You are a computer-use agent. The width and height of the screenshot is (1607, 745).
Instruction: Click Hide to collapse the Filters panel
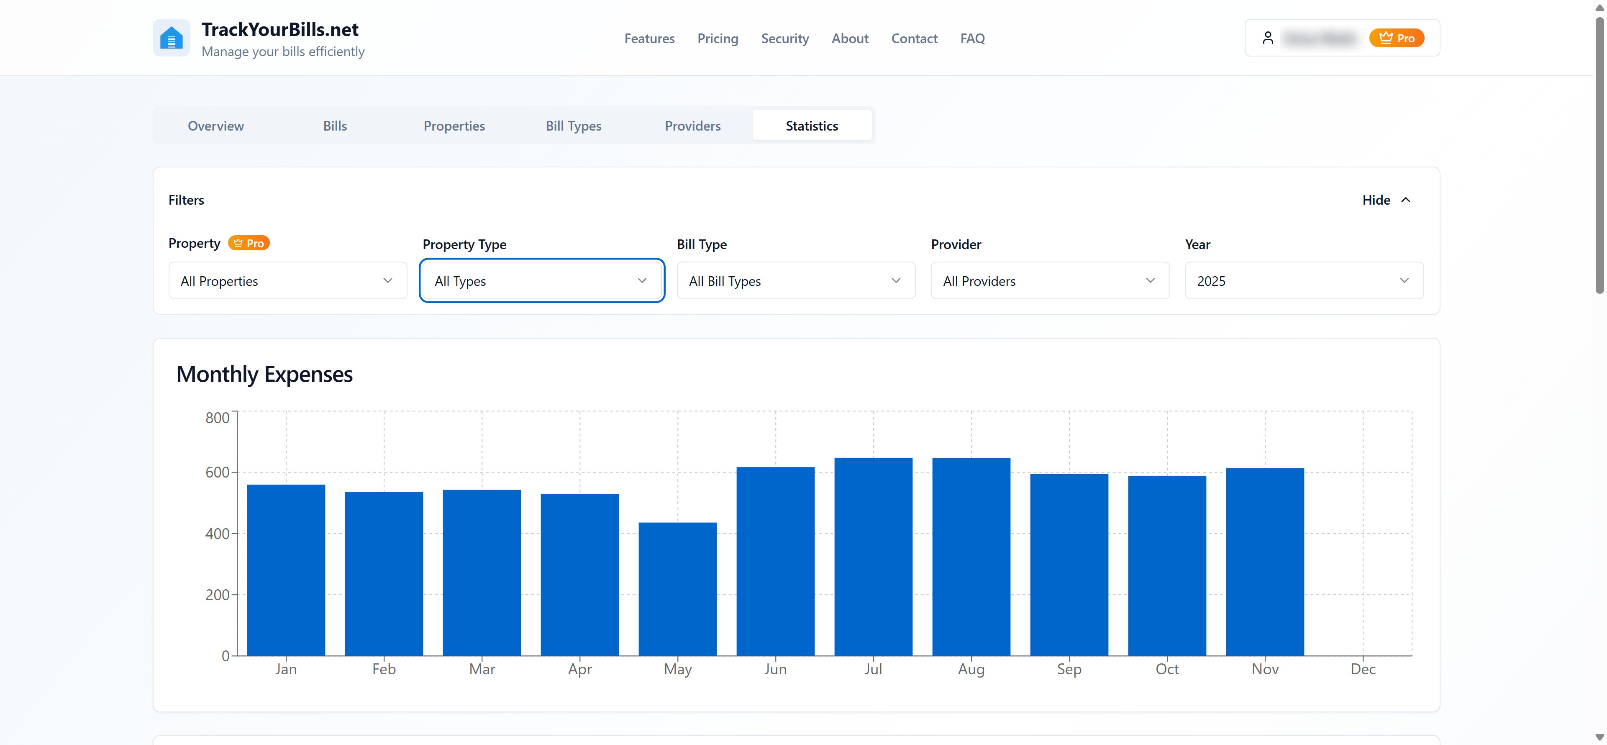pyautogui.click(x=1377, y=200)
